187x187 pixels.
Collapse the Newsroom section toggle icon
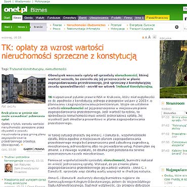pyautogui.click(x=163, y=103)
